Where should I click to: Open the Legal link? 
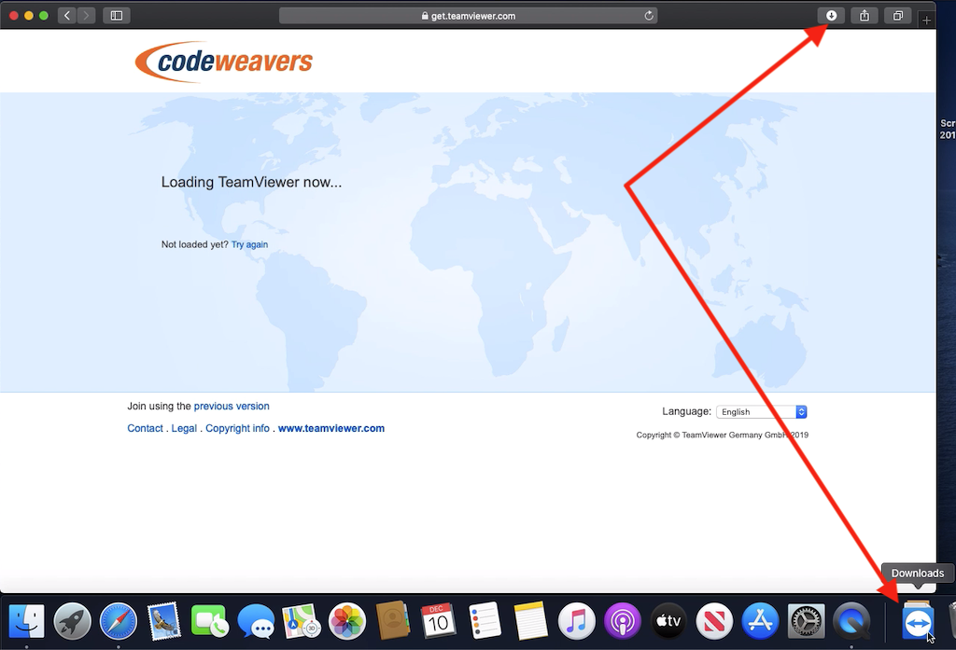[184, 428]
